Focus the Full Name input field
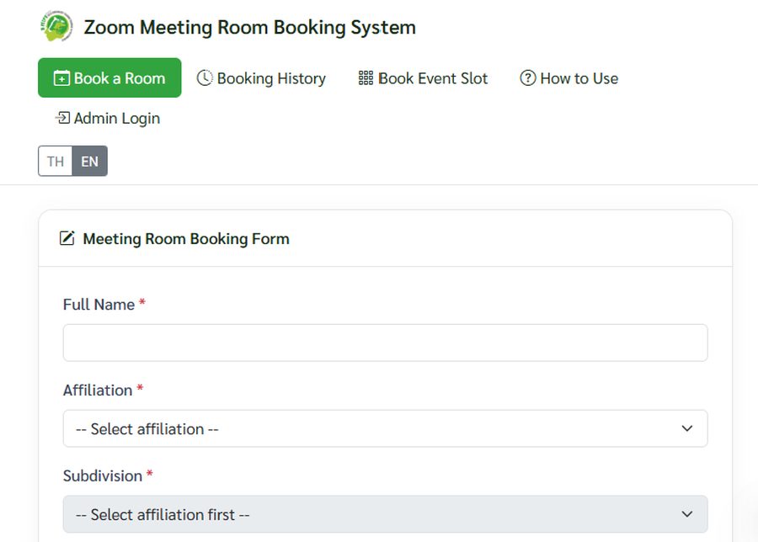The image size is (758, 542). click(385, 343)
